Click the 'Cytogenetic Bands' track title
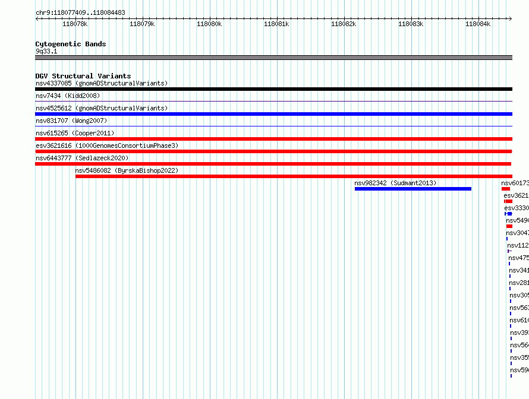This screenshot has height=399, width=529. click(71, 44)
